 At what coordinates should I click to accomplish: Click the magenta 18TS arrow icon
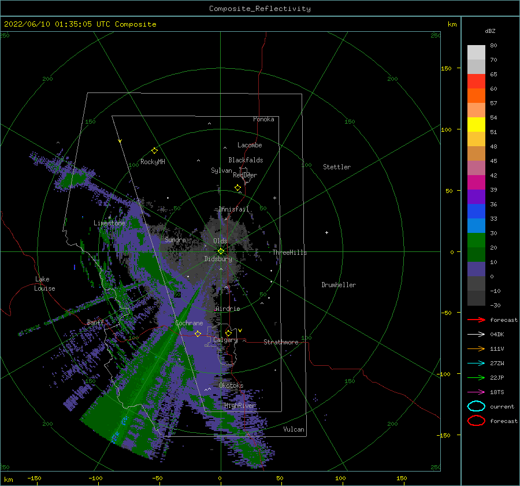point(476,392)
